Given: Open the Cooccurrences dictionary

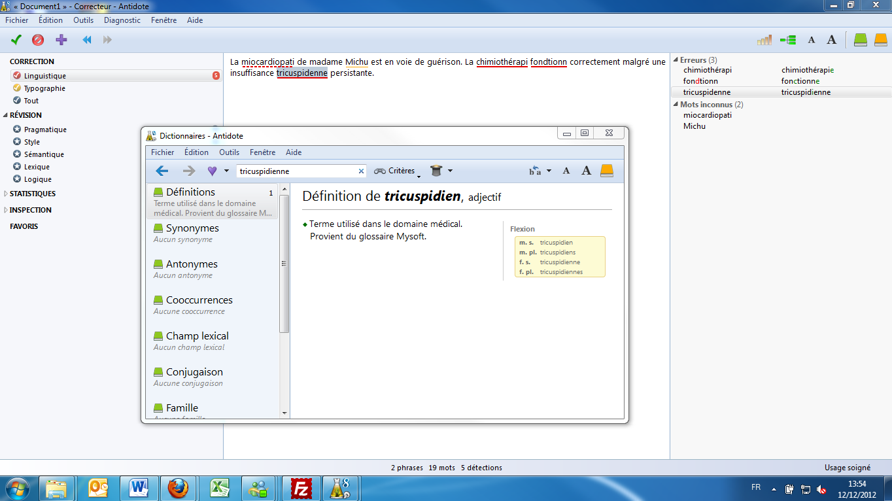Looking at the screenshot, I should pyautogui.click(x=213, y=305).
